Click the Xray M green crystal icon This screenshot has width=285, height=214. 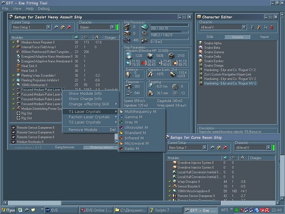pos(121,122)
